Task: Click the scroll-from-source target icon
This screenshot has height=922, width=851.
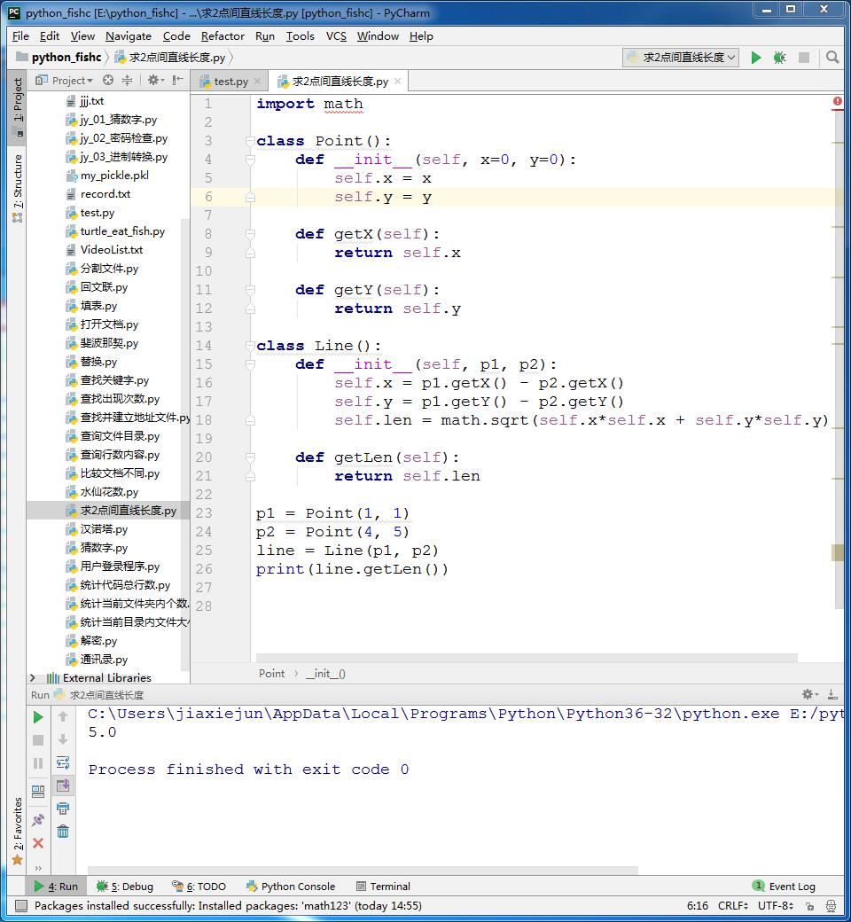Action: point(108,80)
